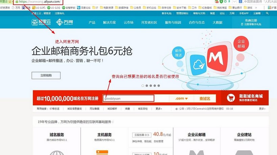Viewport: 277px width, 155px height.
Task: Click the 立即抢购 button on the banner
Action: 46,75
